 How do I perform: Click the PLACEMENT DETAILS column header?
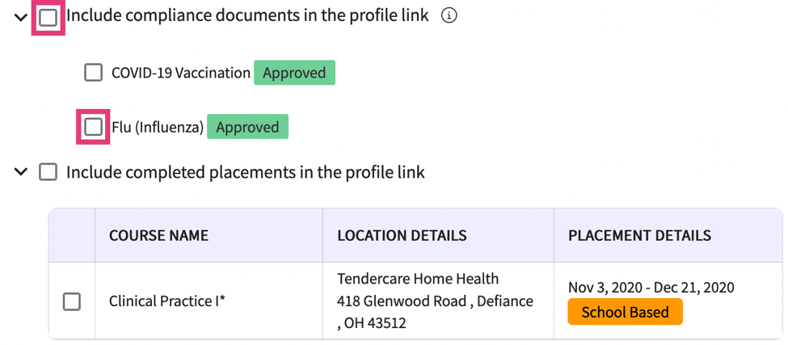pos(639,236)
